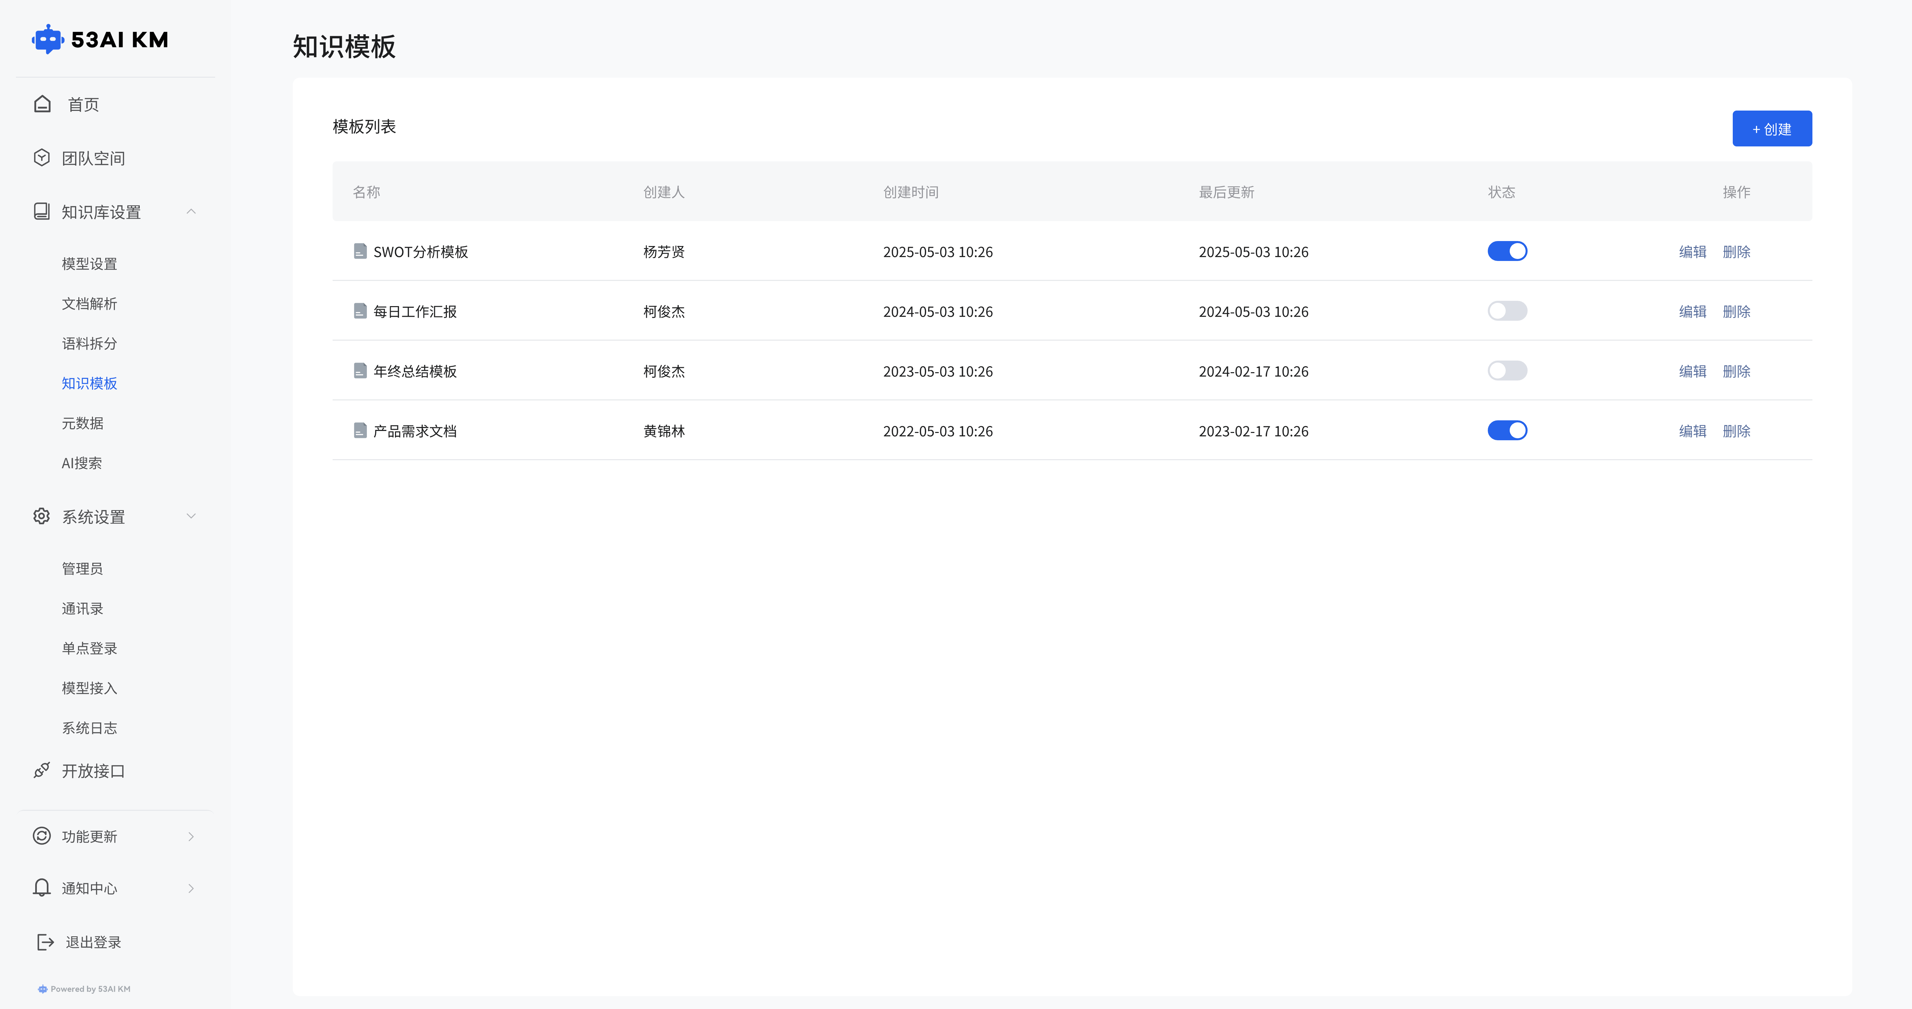Click the plug icon for 开放接口

tap(41, 771)
